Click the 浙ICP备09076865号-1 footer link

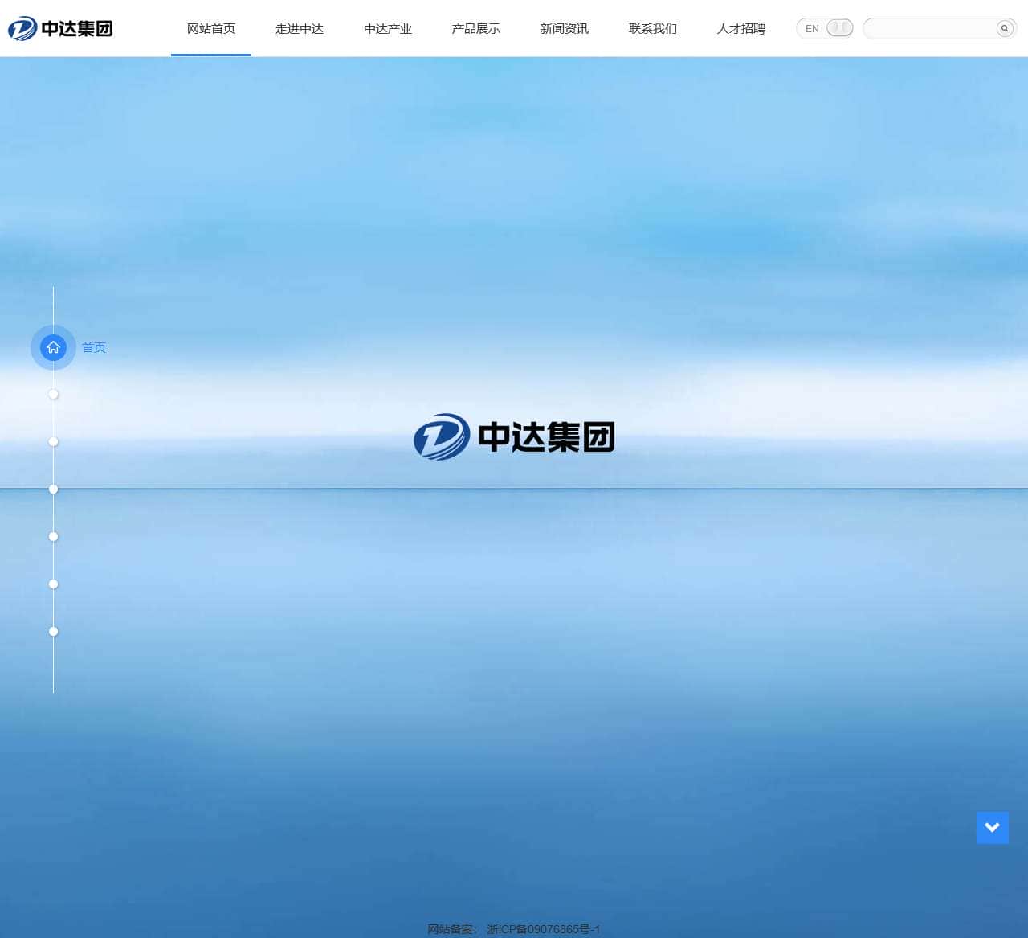click(x=544, y=928)
